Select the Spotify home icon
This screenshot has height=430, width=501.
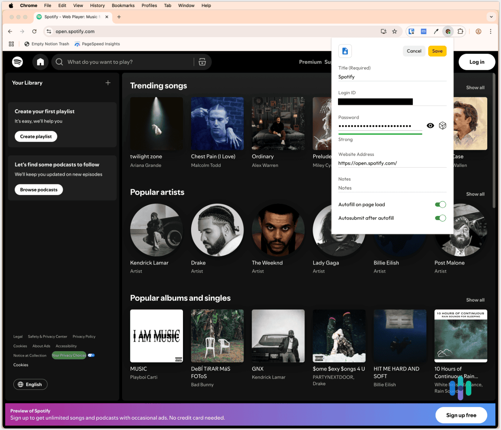point(40,62)
